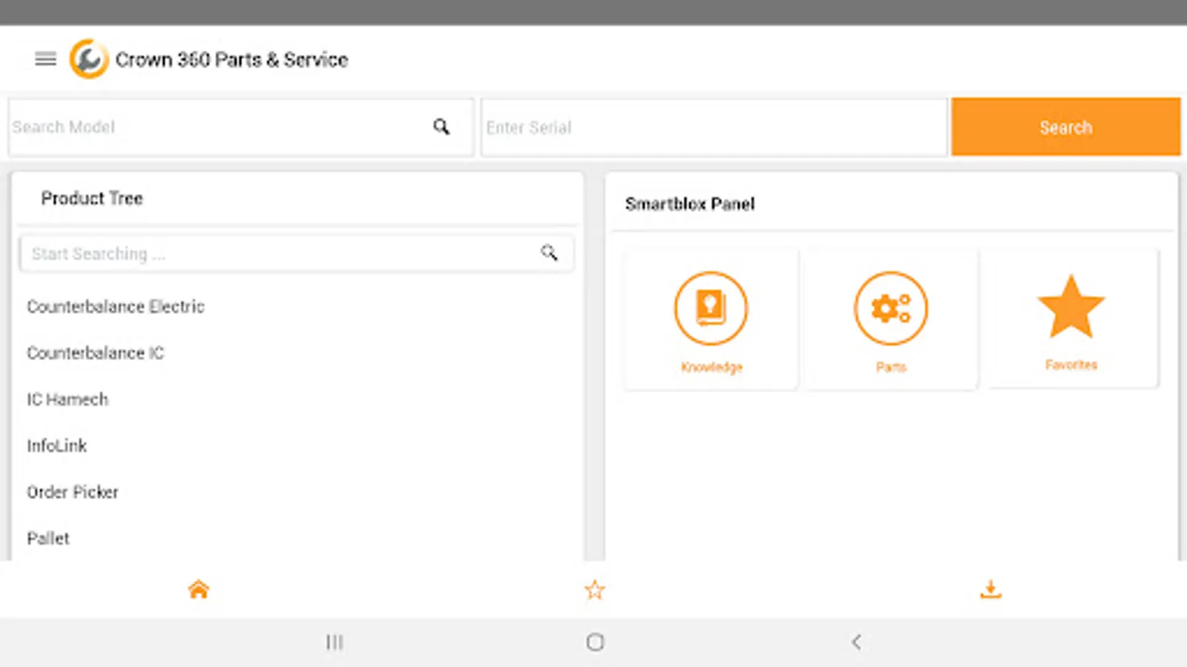Tap the Android back navigation button

(x=856, y=642)
